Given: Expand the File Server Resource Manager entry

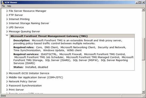Looking at the screenshot, I should [x=7, y=11].
